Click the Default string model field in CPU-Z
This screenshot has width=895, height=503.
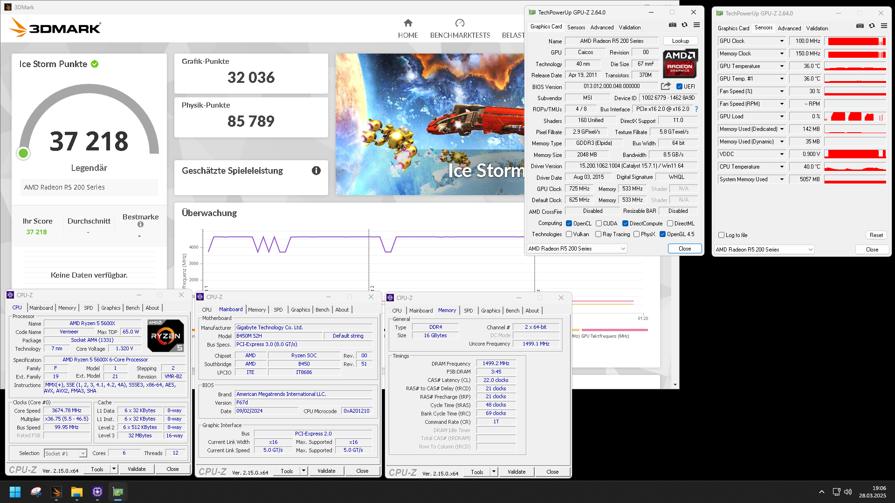pyautogui.click(x=348, y=336)
